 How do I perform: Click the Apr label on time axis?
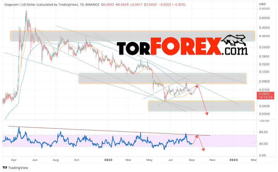tap(14, 160)
